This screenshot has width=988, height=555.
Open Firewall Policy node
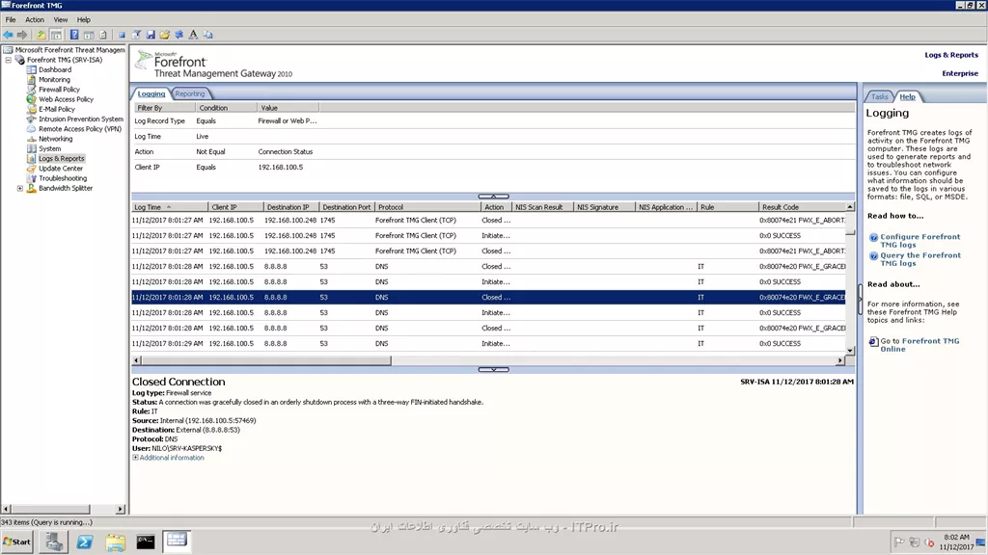[x=59, y=90]
